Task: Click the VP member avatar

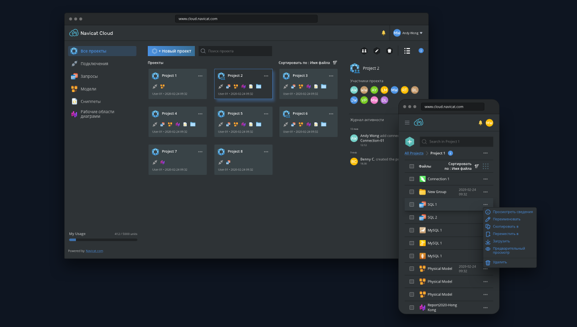Action: [x=364, y=100]
